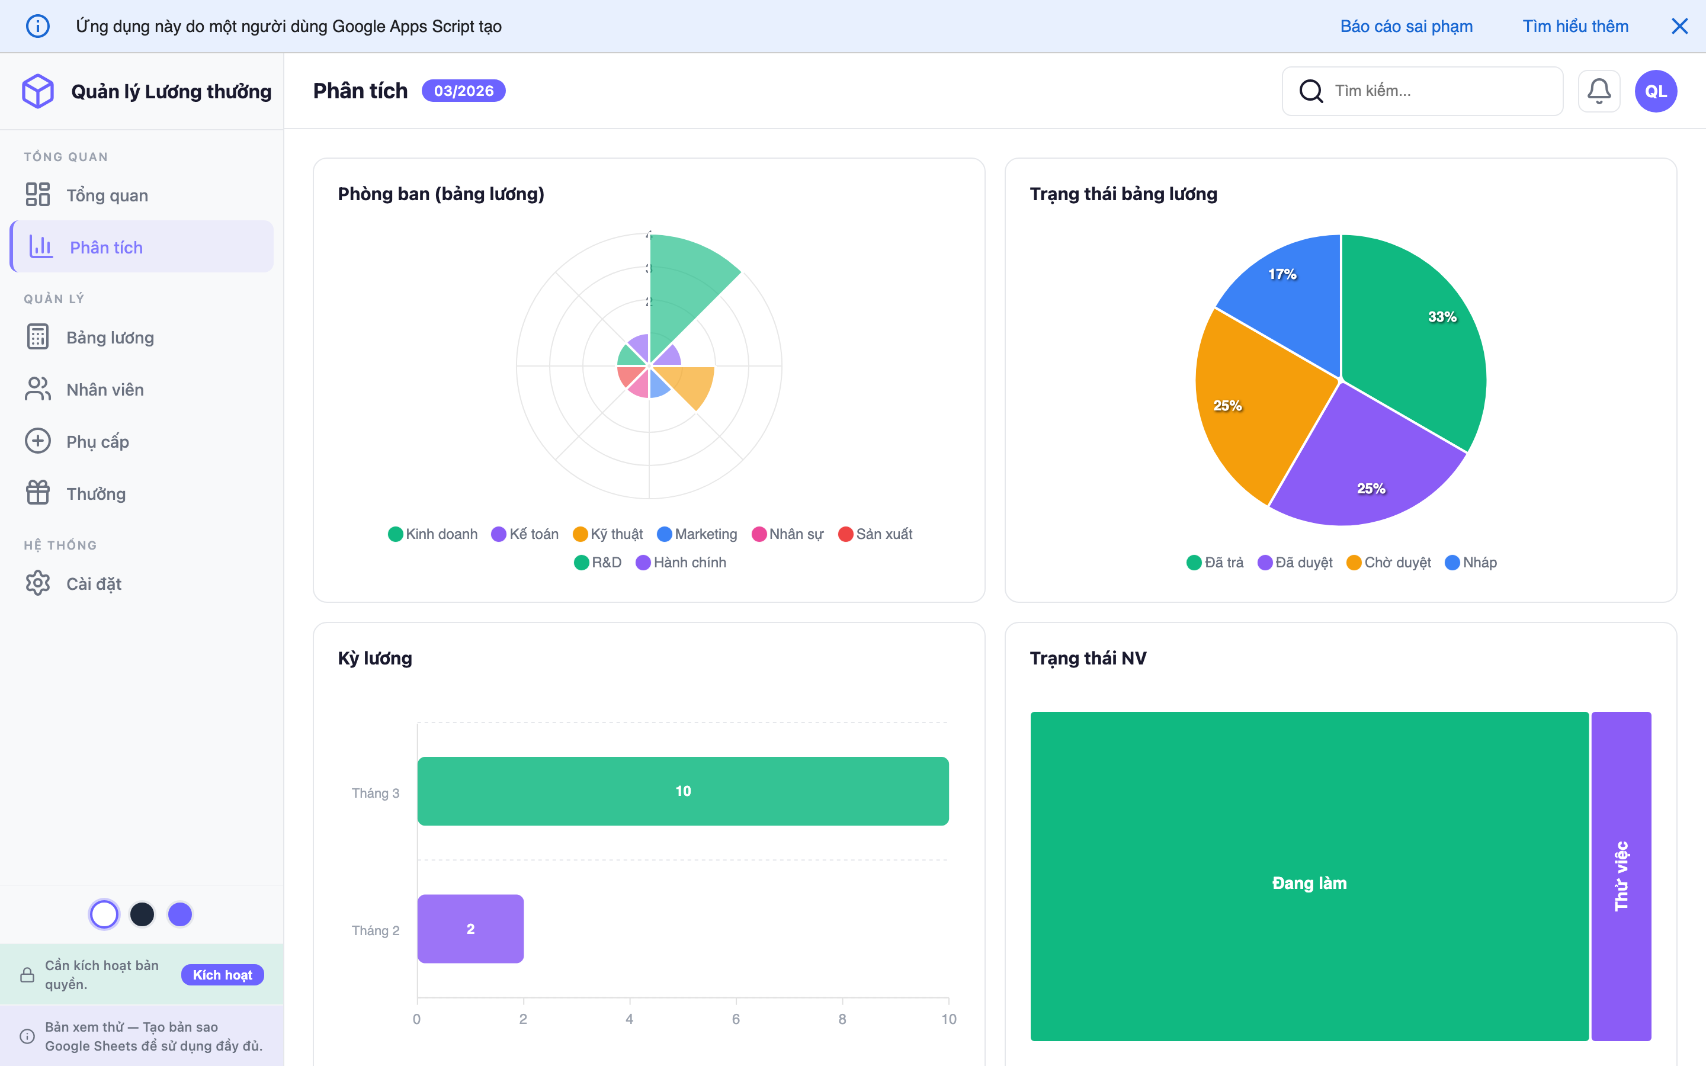
Task: Click the Nhân viên people icon
Action: click(37, 389)
